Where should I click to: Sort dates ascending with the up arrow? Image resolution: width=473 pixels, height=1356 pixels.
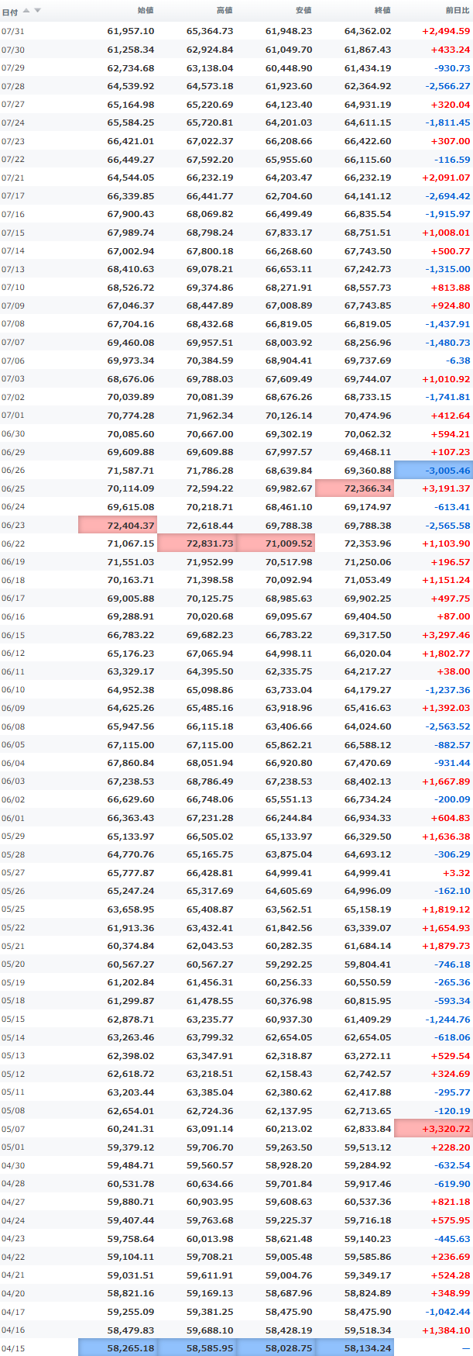[x=26, y=11]
